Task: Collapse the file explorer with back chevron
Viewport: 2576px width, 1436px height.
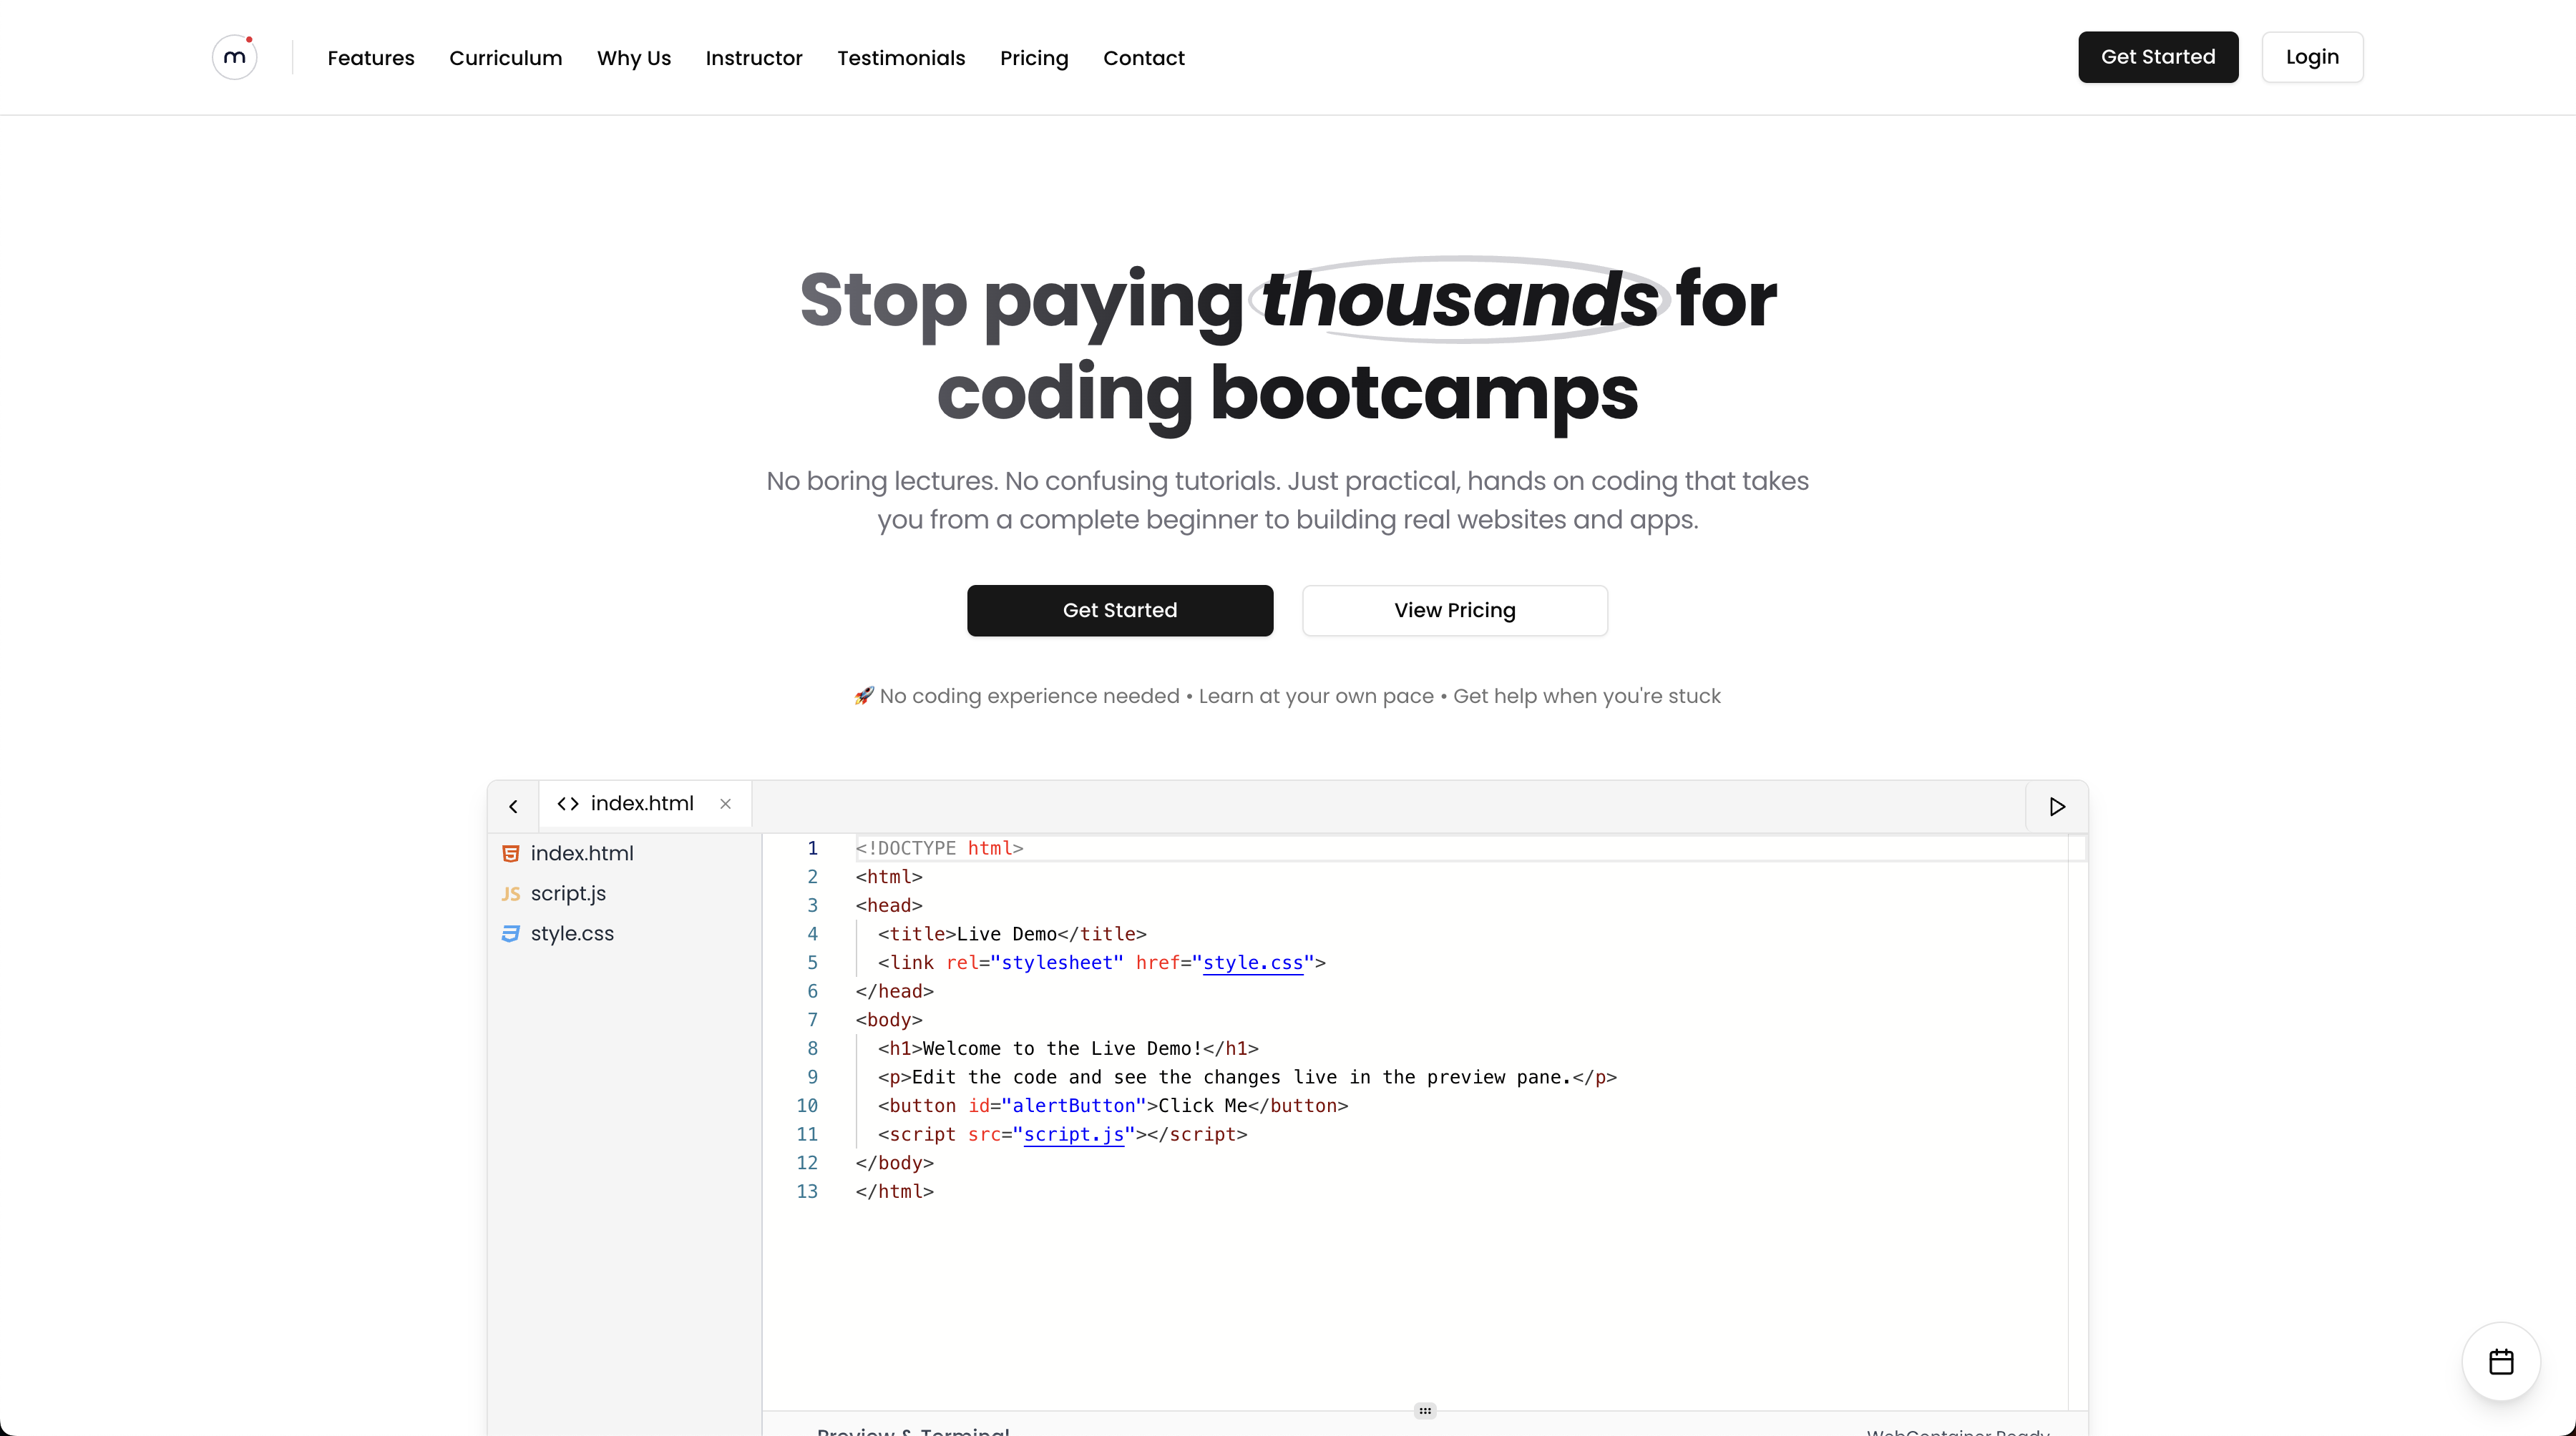Action: (513, 805)
